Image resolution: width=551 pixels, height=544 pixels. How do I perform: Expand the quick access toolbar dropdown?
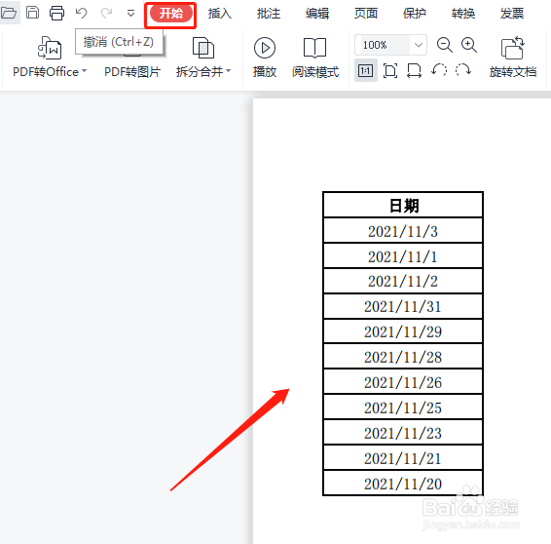pyautogui.click(x=130, y=14)
